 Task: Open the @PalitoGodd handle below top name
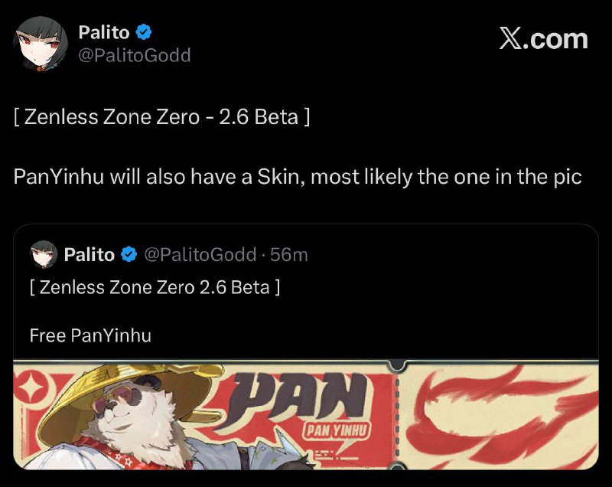[135, 55]
